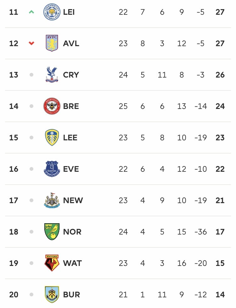Open the AVL team name
The image size is (236, 308).
tap(71, 43)
